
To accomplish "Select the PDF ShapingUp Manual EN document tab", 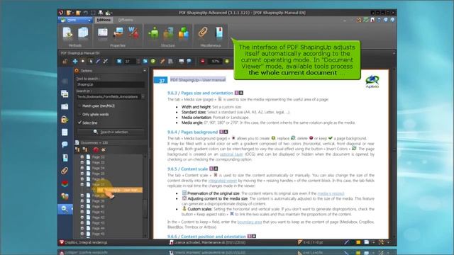I will click(x=80, y=53).
